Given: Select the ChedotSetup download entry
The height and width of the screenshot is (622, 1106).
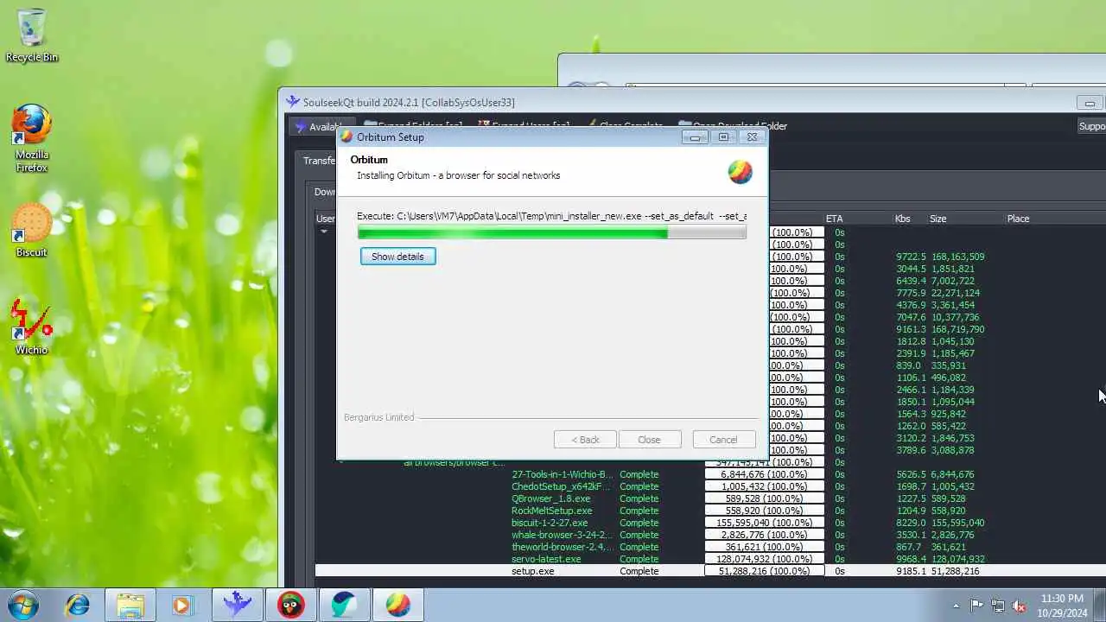Looking at the screenshot, I should click(x=562, y=486).
